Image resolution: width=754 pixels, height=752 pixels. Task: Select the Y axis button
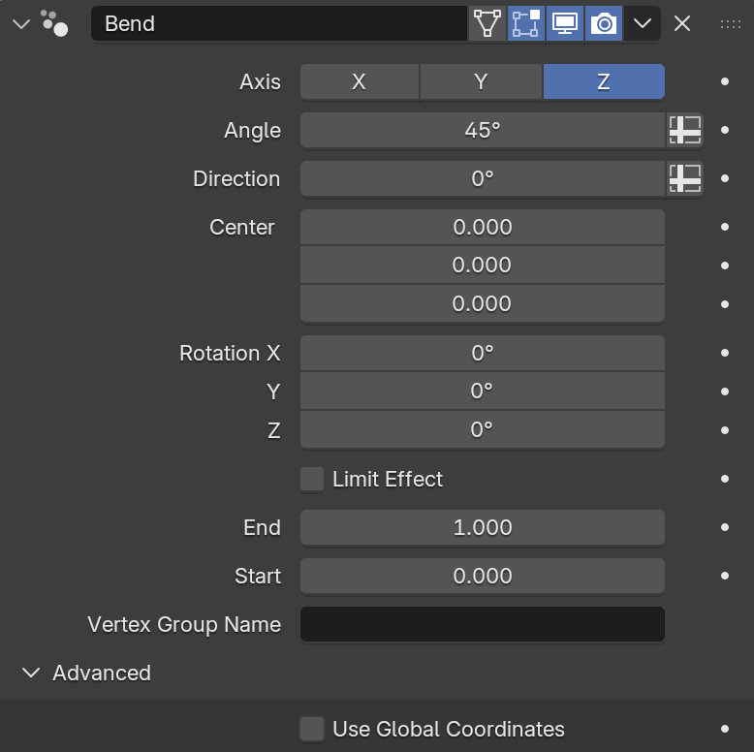(x=481, y=81)
